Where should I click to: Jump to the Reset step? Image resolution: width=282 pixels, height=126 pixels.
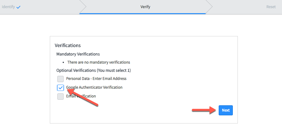[x=271, y=7]
